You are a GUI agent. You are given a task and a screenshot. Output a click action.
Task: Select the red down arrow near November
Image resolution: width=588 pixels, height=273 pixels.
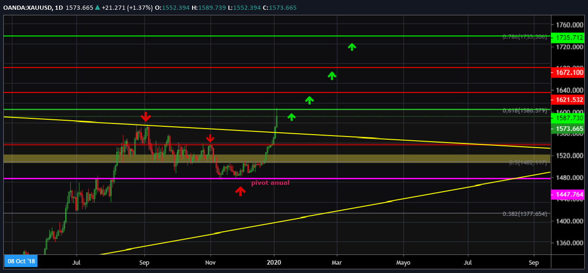(x=210, y=138)
